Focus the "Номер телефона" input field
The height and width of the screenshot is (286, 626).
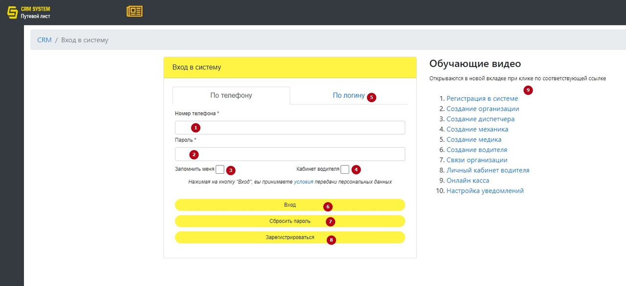click(x=290, y=128)
